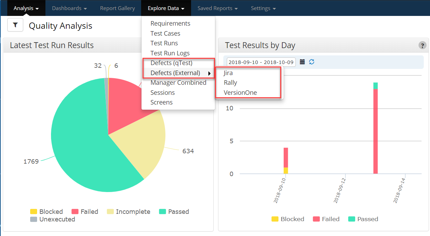The width and height of the screenshot is (430, 236).
Task: Click the filter funnel icon
Action: 15,25
